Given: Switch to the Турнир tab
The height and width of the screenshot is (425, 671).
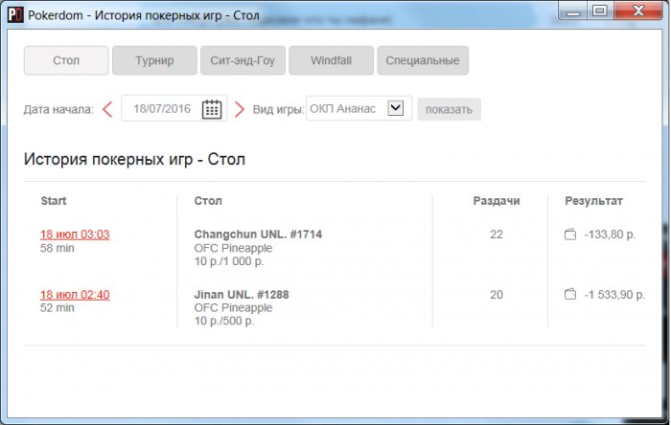Looking at the screenshot, I should click(x=154, y=60).
